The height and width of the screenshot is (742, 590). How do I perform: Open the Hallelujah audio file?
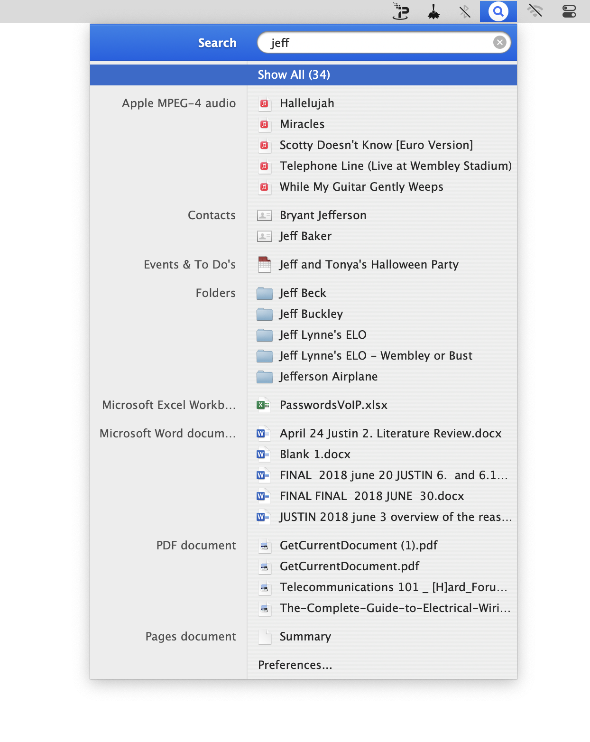(307, 103)
